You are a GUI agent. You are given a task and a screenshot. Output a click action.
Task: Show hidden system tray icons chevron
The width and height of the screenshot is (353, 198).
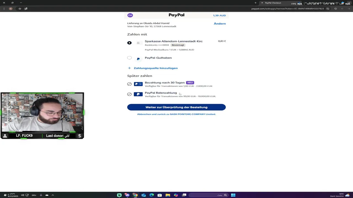pos(53,195)
